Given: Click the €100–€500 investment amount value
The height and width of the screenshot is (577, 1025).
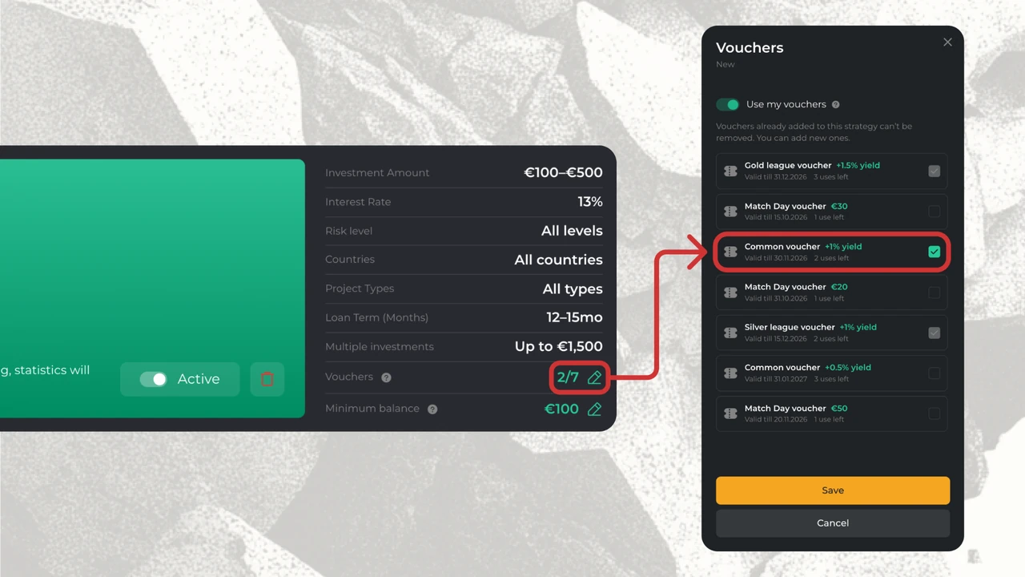Looking at the screenshot, I should click(563, 172).
